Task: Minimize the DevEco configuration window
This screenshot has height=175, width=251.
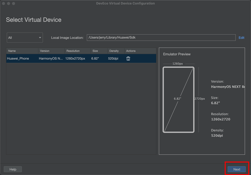Action: tap(9, 4)
